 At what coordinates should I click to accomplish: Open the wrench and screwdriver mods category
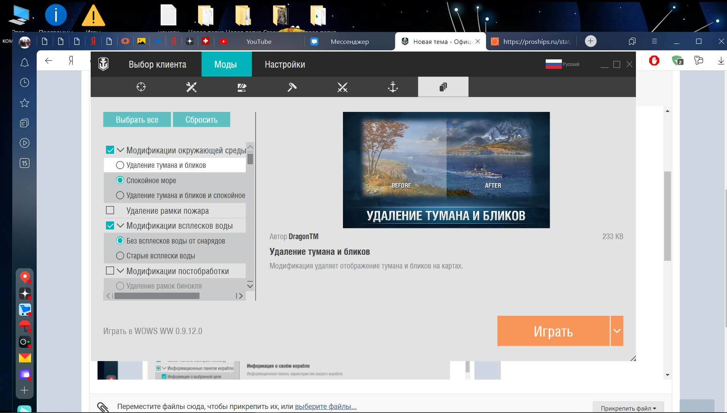coord(191,87)
